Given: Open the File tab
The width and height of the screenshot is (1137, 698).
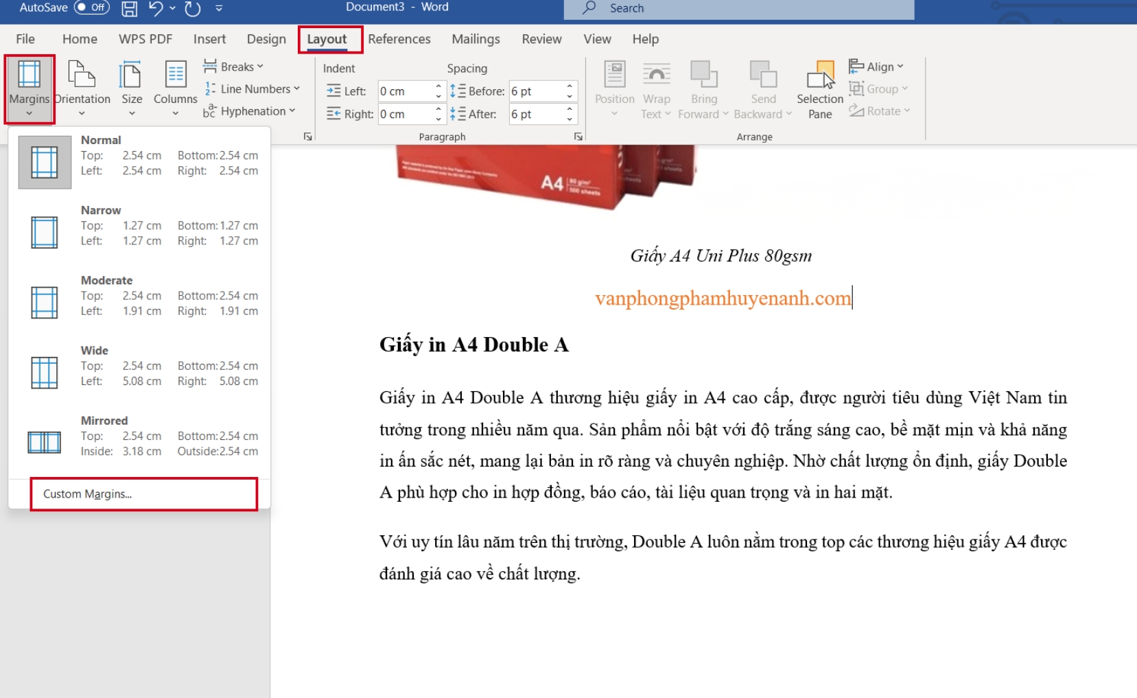Looking at the screenshot, I should [x=25, y=39].
